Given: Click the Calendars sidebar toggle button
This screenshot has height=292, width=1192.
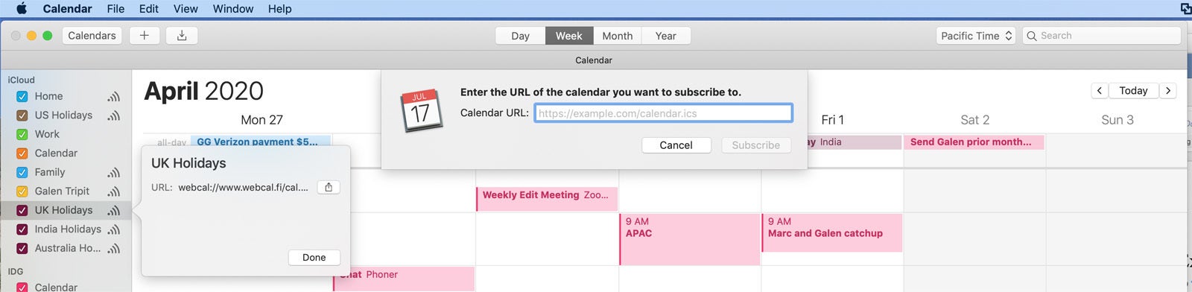Looking at the screenshot, I should (92, 36).
